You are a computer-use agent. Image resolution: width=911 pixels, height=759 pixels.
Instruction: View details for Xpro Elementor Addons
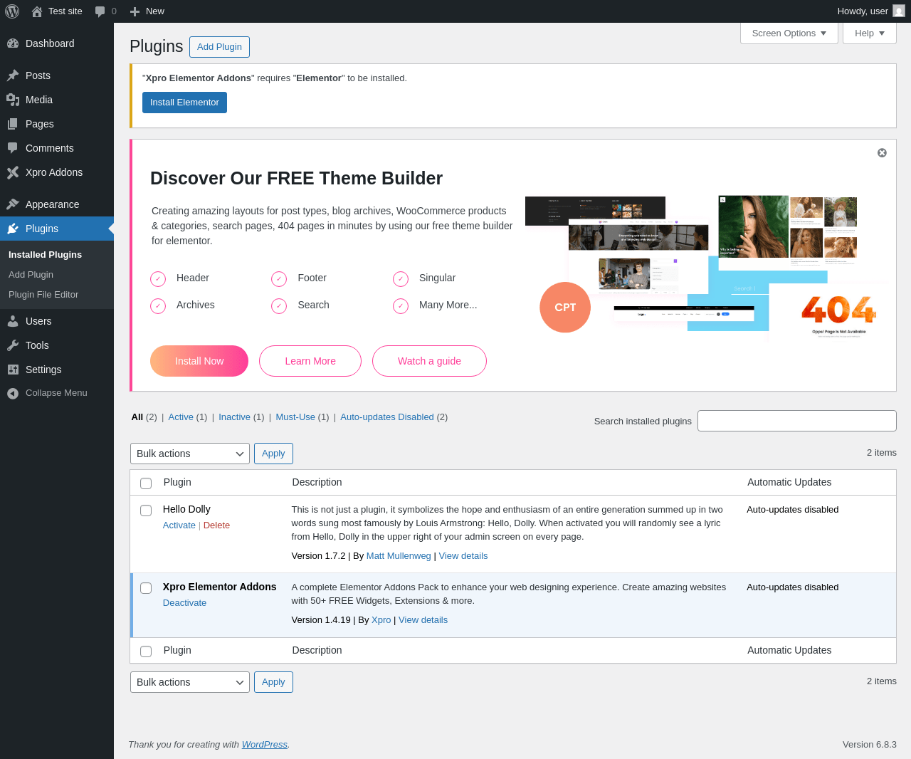pyautogui.click(x=423, y=620)
